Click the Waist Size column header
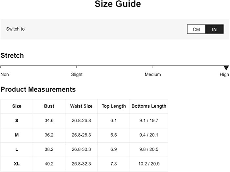230x172 pixels. 81,106
